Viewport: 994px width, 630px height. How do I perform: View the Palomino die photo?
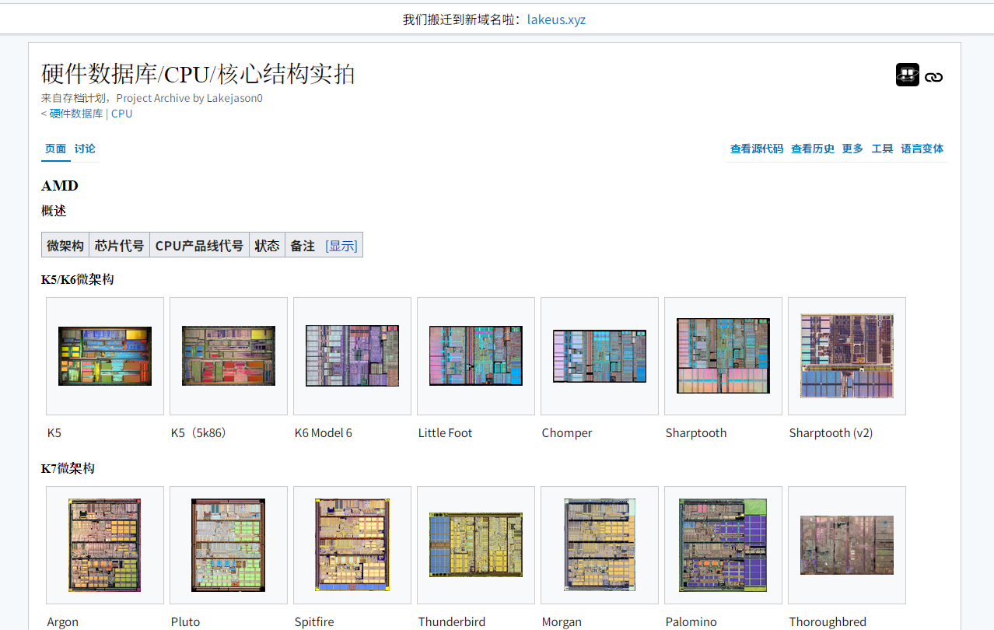(723, 544)
